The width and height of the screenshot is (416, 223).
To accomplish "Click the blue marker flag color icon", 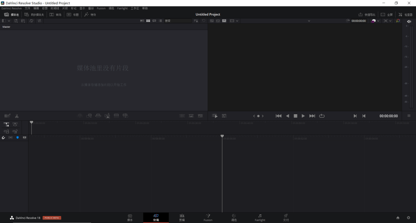I will pyautogui.click(x=17, y=137).
